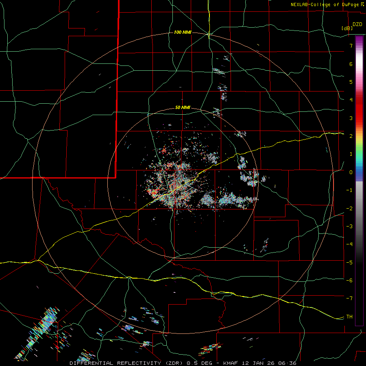Screen dimensions: 366x366
Task: Click the 1 value on color scale
Action: [x=351, y=154]
